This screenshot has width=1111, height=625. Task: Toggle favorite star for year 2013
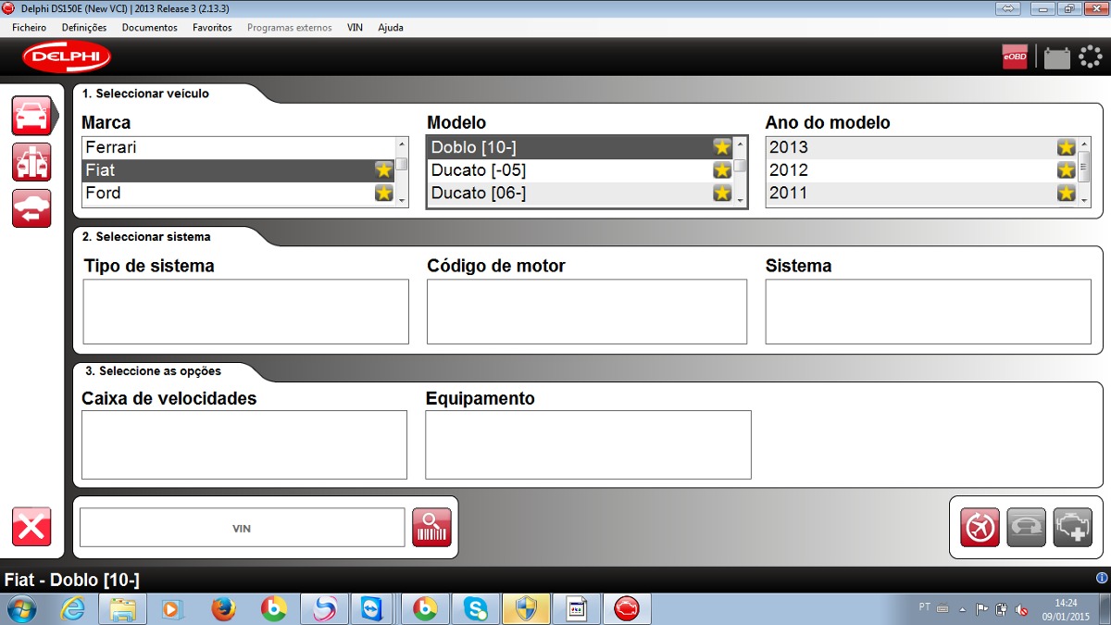[1067, 147]
